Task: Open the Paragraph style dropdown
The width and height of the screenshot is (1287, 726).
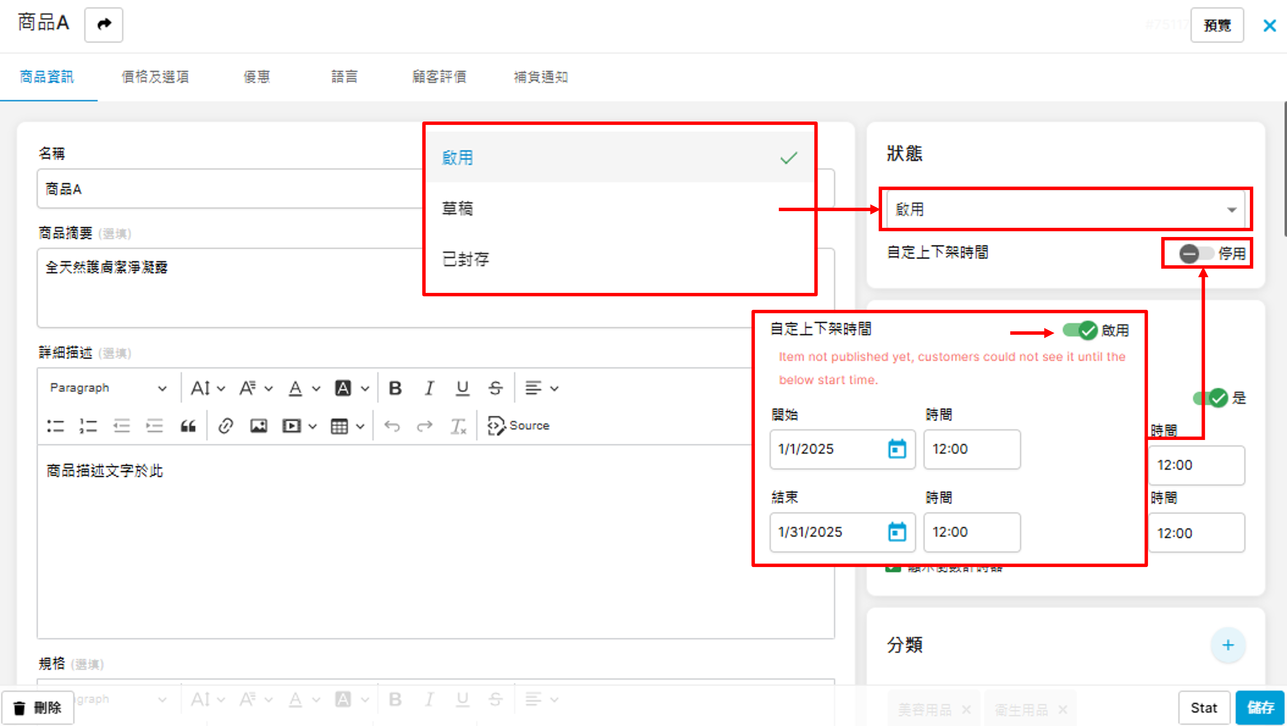Action: click(x=108, y=388)
